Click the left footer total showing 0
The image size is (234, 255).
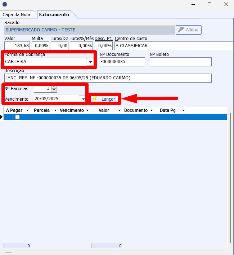point(17,246)
